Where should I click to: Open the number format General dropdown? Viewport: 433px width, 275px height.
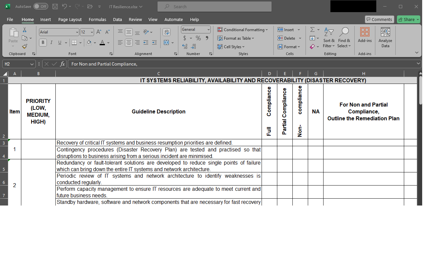pos(208,29)
